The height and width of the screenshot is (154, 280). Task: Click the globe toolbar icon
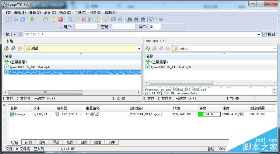pyautogui.click(x=151, y=20)
